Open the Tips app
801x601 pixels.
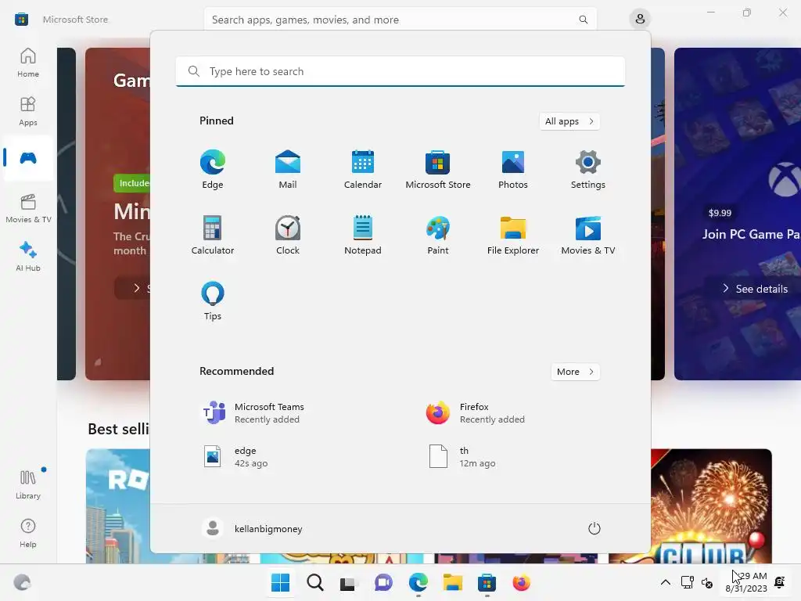pyautogui.click(x=213, y=301)
